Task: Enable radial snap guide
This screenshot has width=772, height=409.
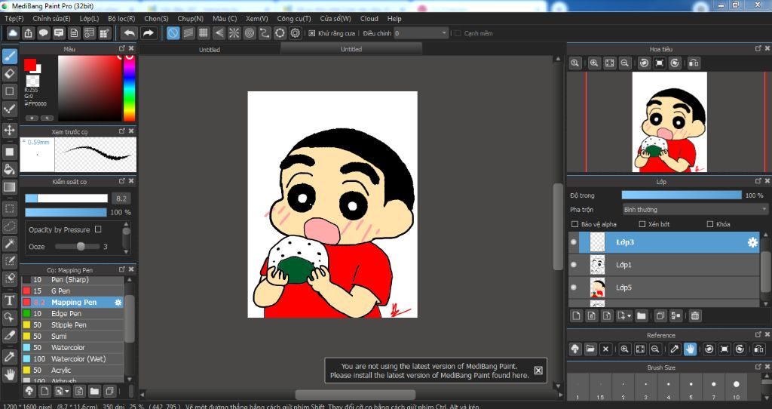Action: [x=234, y=33]
